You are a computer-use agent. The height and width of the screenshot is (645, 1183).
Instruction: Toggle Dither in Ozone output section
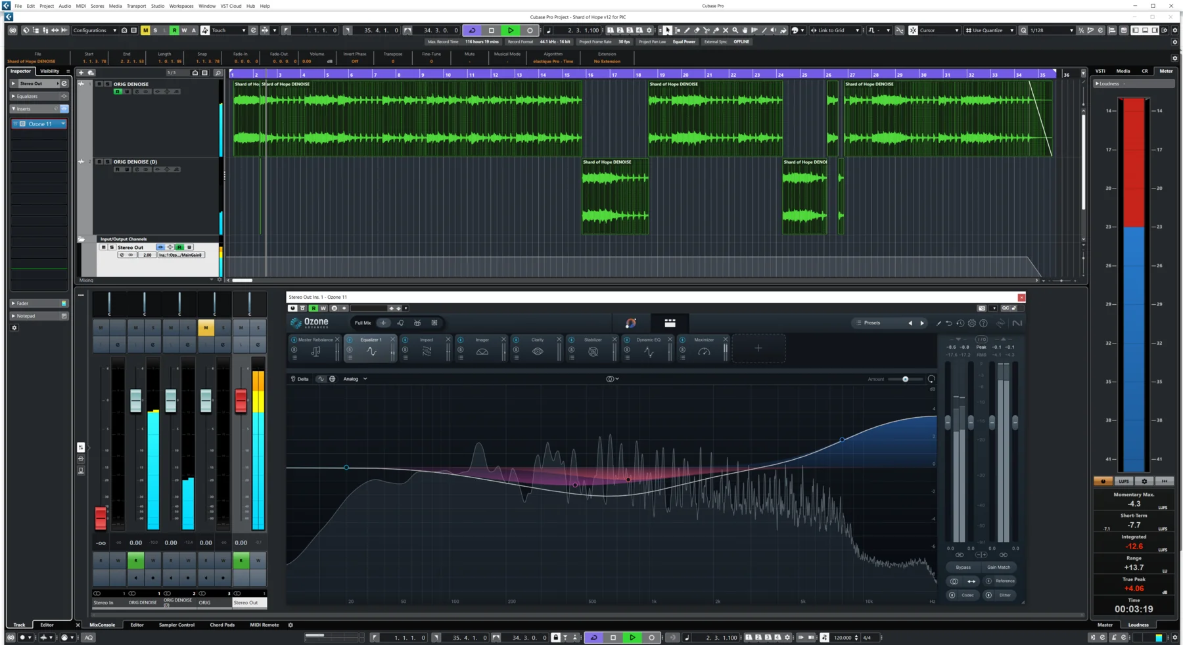coord(999,595)
